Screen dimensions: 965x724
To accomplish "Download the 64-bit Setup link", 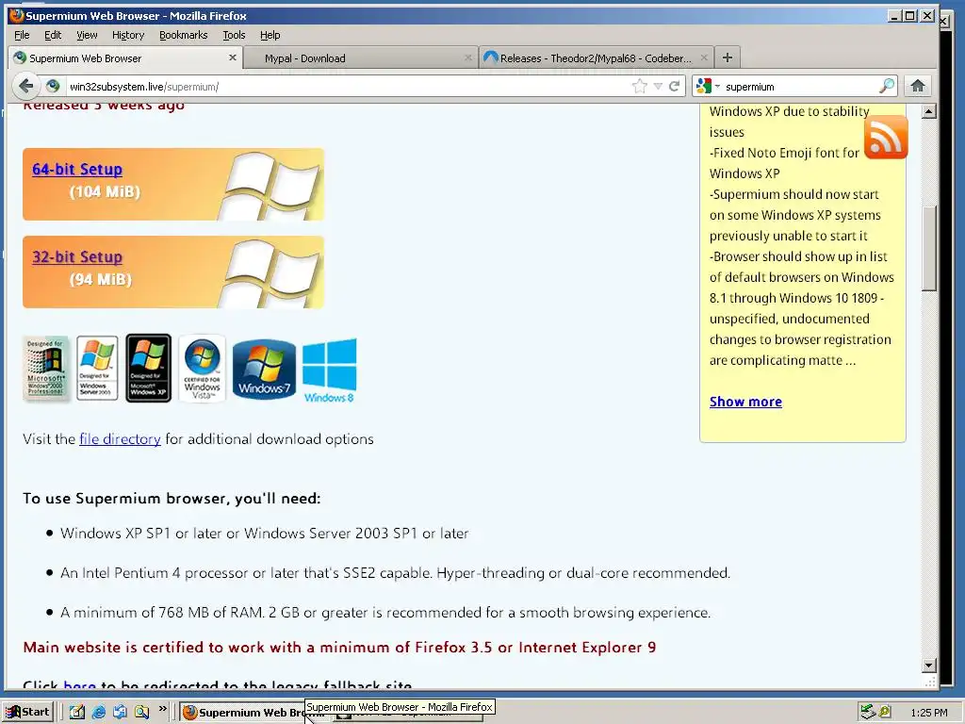I will click(x=77, y=169).
